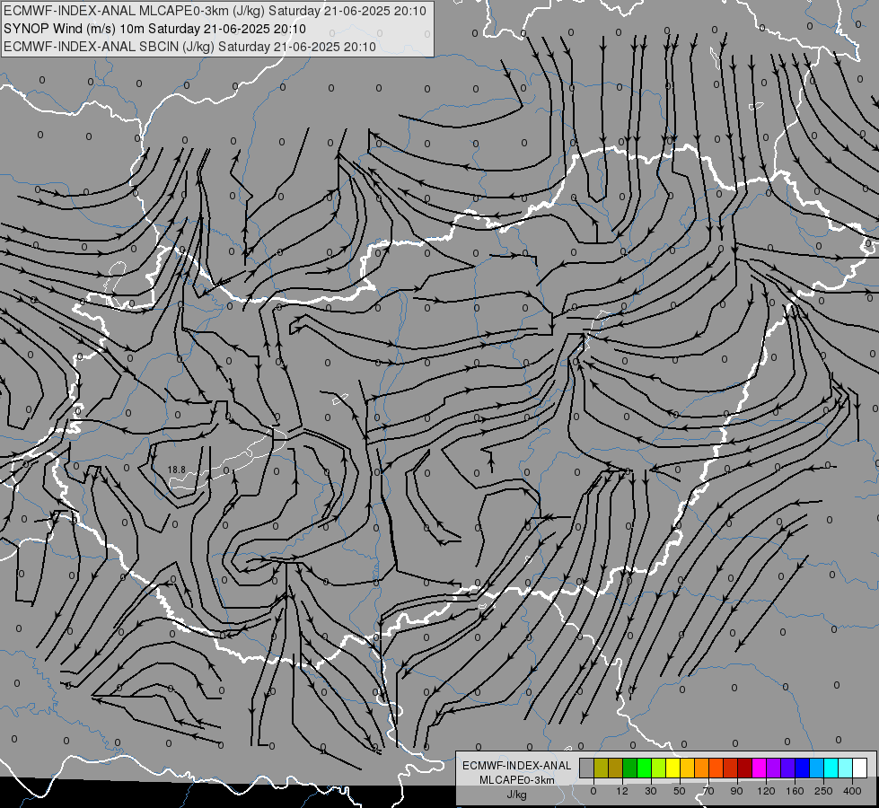Pick the amber legend swatch after 50
The height and width of the screenshot is (808, 879).
(687, 768)
